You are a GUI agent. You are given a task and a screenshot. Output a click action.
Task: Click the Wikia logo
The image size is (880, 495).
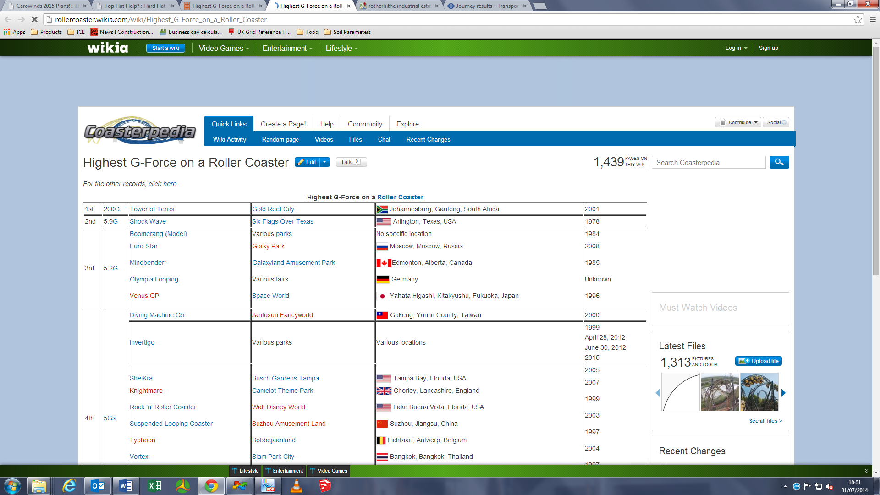[108, 48]
